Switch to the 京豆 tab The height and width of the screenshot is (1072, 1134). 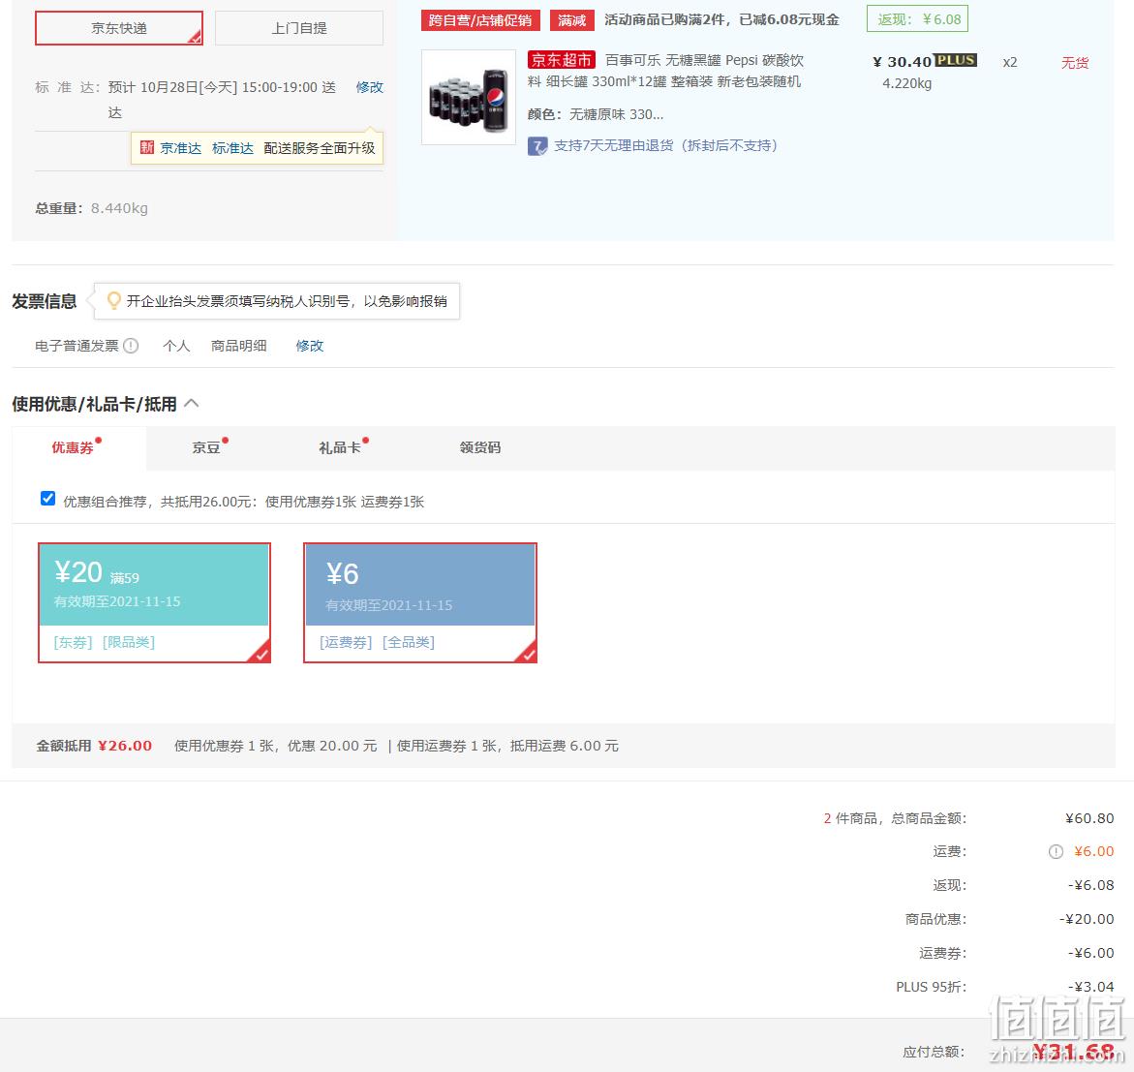point(206,447)
